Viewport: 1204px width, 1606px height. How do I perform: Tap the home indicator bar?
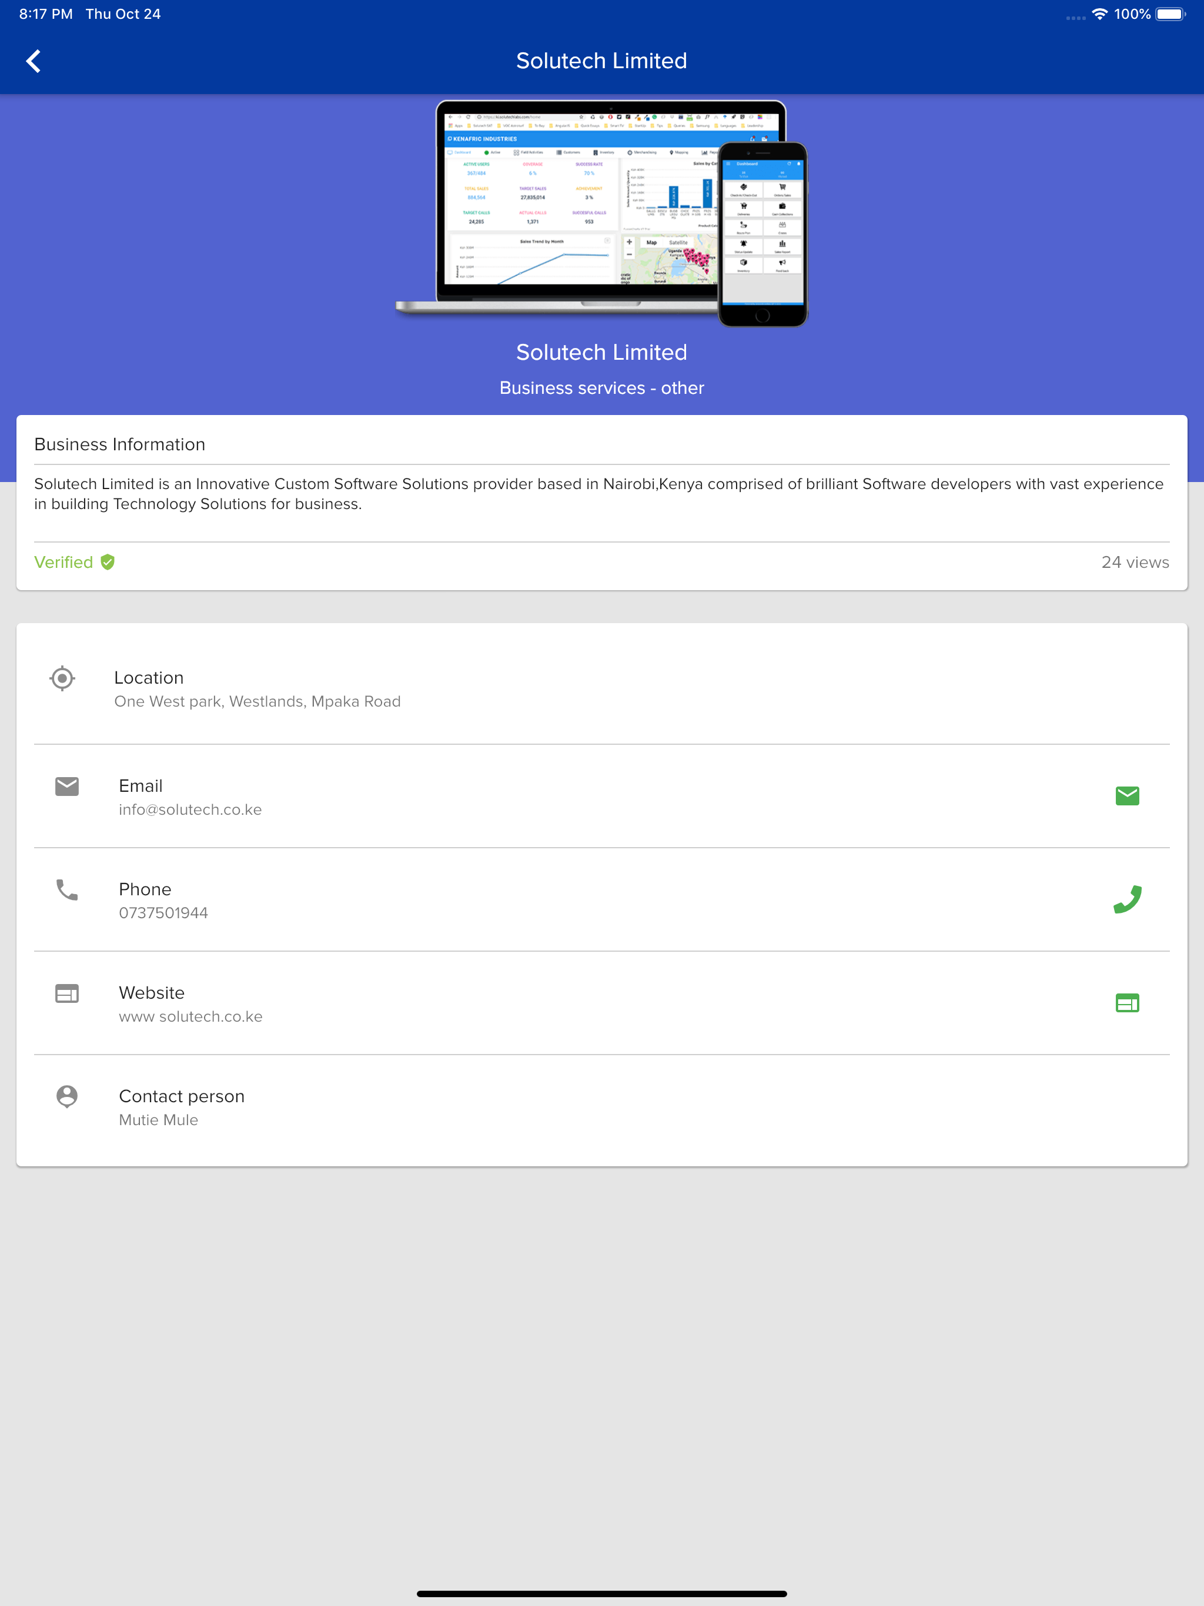tap(602, 1594)
